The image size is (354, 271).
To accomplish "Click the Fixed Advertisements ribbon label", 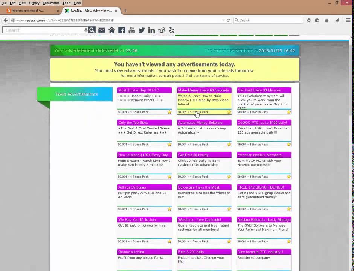I will pos(77,94).
